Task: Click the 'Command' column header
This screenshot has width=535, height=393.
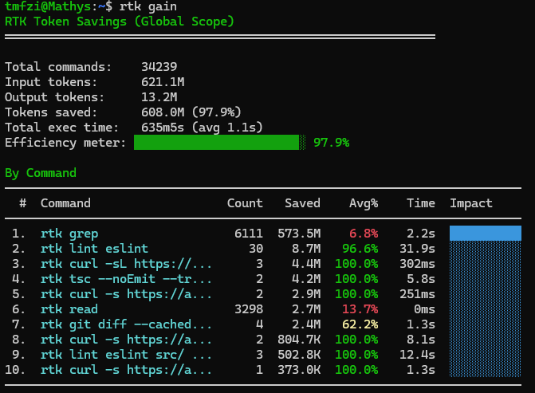Action: click(x=65, y=203)
